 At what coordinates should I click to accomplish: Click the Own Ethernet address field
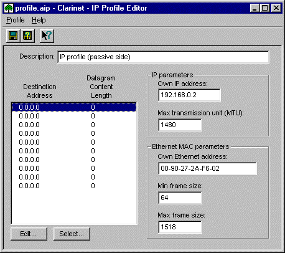[207, 168]
